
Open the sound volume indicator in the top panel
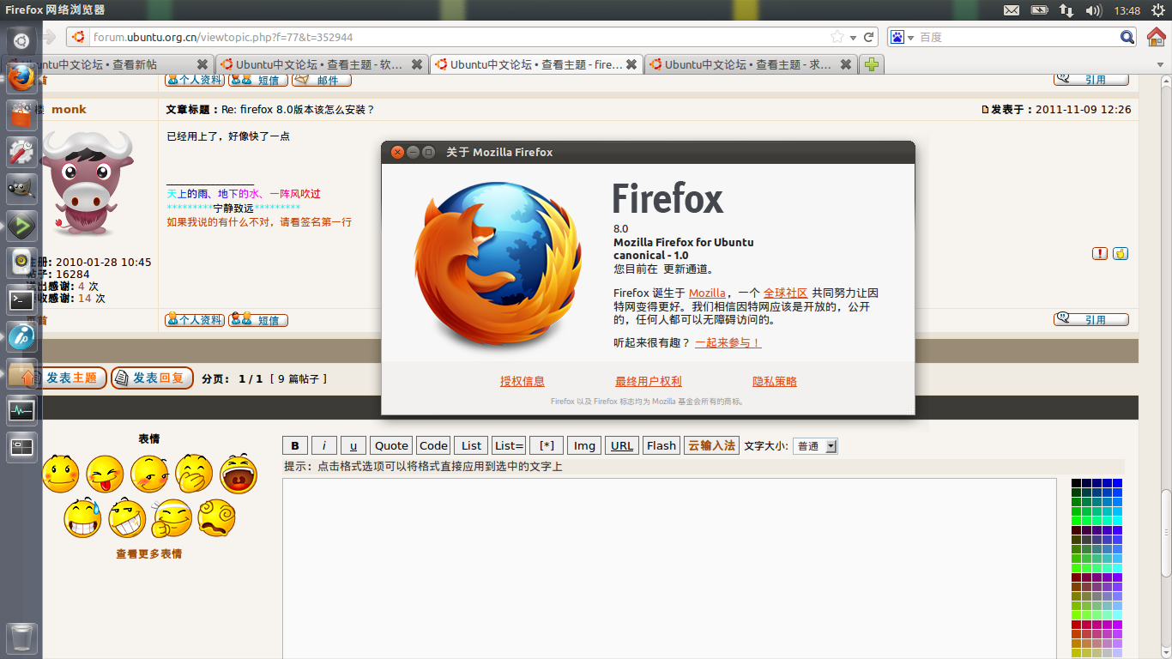point(1094,10)
